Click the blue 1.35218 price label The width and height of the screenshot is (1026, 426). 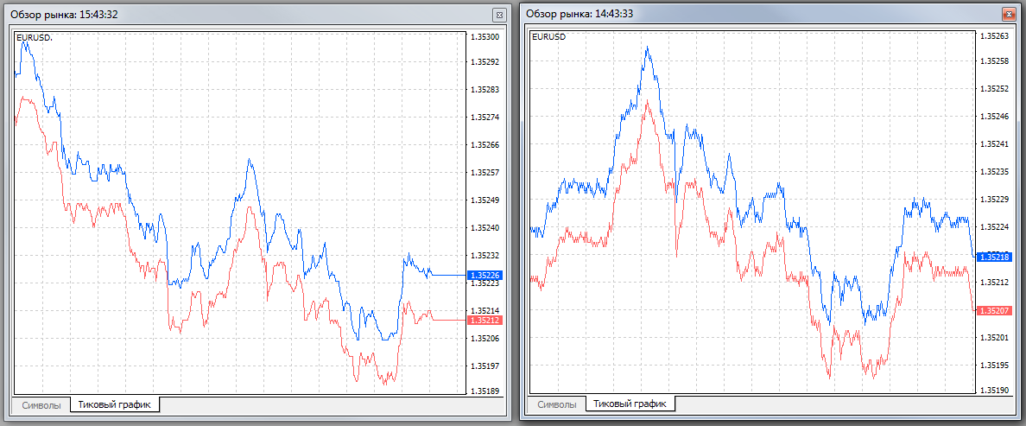pyautogui.click(x=993, y=258)
